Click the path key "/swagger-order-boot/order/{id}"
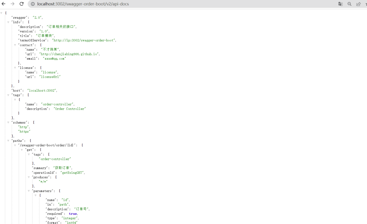Viewport: 367px width, 224px height. click(x=47, y=145)
